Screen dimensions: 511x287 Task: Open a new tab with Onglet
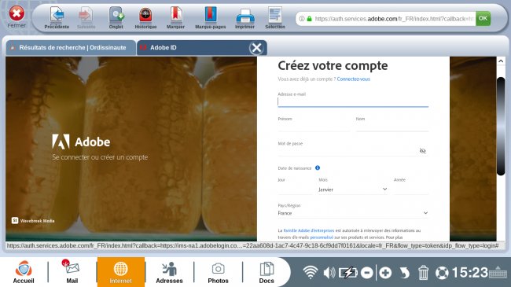116,18
